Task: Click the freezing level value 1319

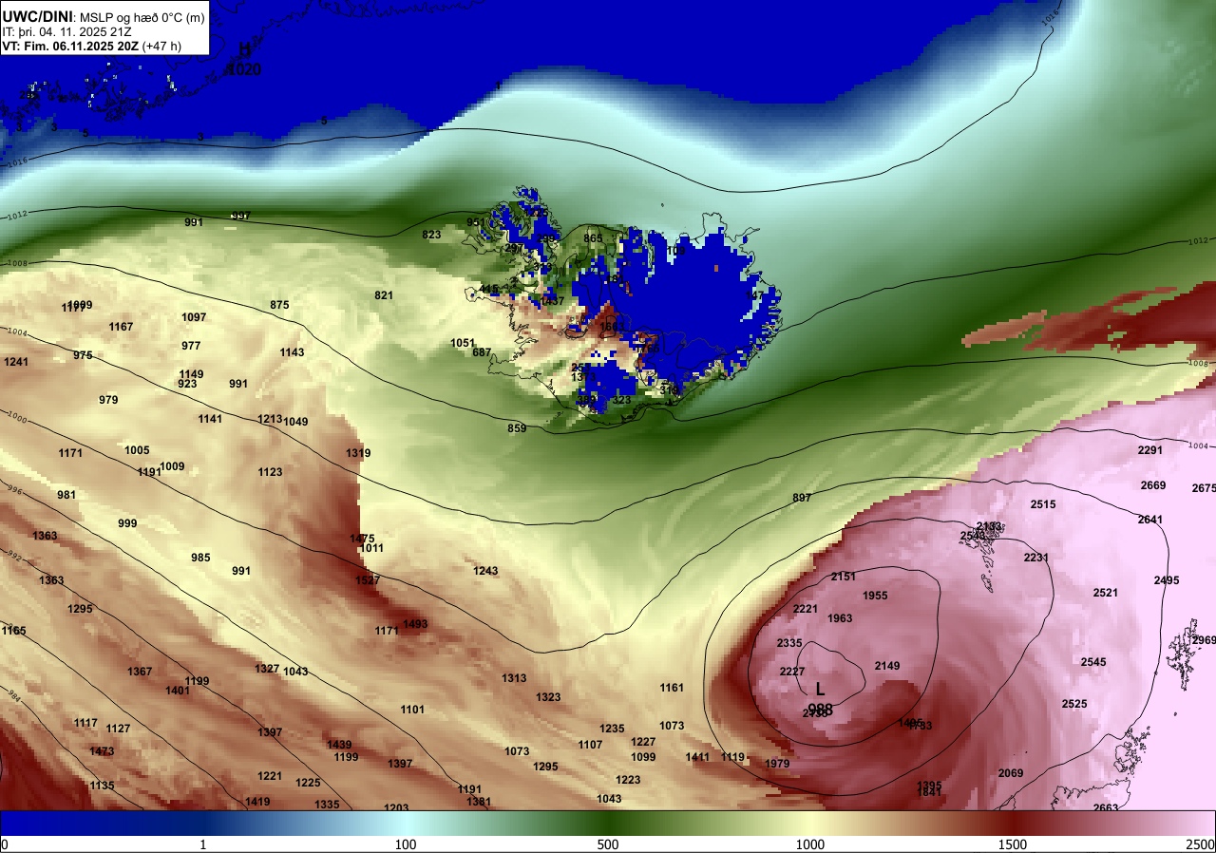Action: coord(358,453)
